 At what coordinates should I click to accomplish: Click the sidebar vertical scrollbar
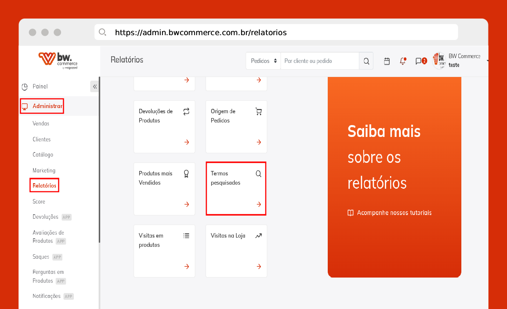tap(99, 159)
